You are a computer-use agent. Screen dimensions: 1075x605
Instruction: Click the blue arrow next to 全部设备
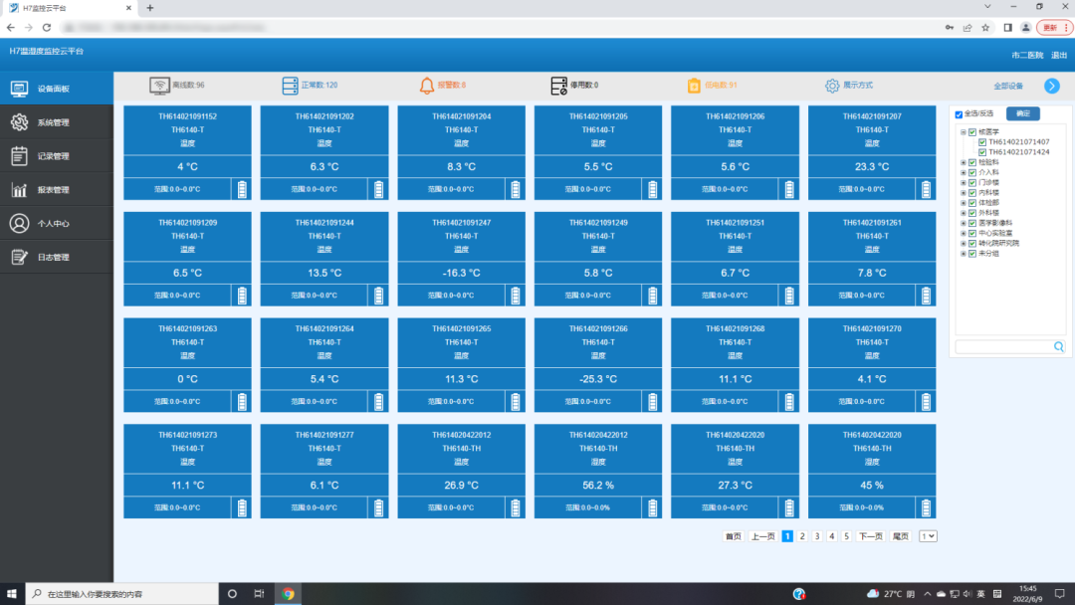click(1051, 86)
